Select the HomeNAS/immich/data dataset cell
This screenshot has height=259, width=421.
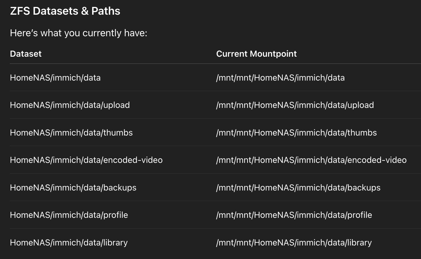55,78
